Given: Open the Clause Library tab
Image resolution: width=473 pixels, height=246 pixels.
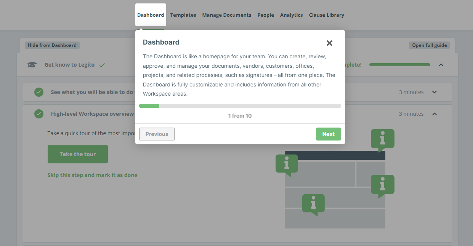Looking at the screenshot, I should pyautogui.click(x=327, y=15).
